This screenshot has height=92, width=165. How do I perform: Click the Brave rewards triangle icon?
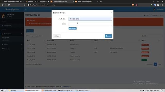point(136,5)
